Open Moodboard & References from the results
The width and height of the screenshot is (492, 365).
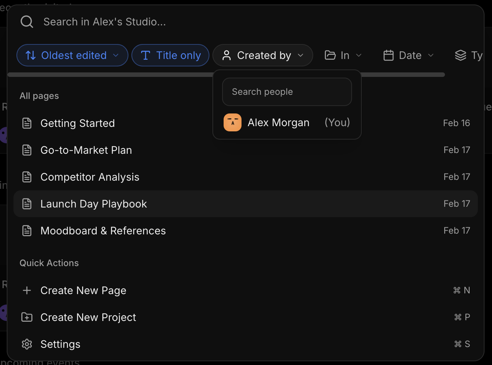103,230
